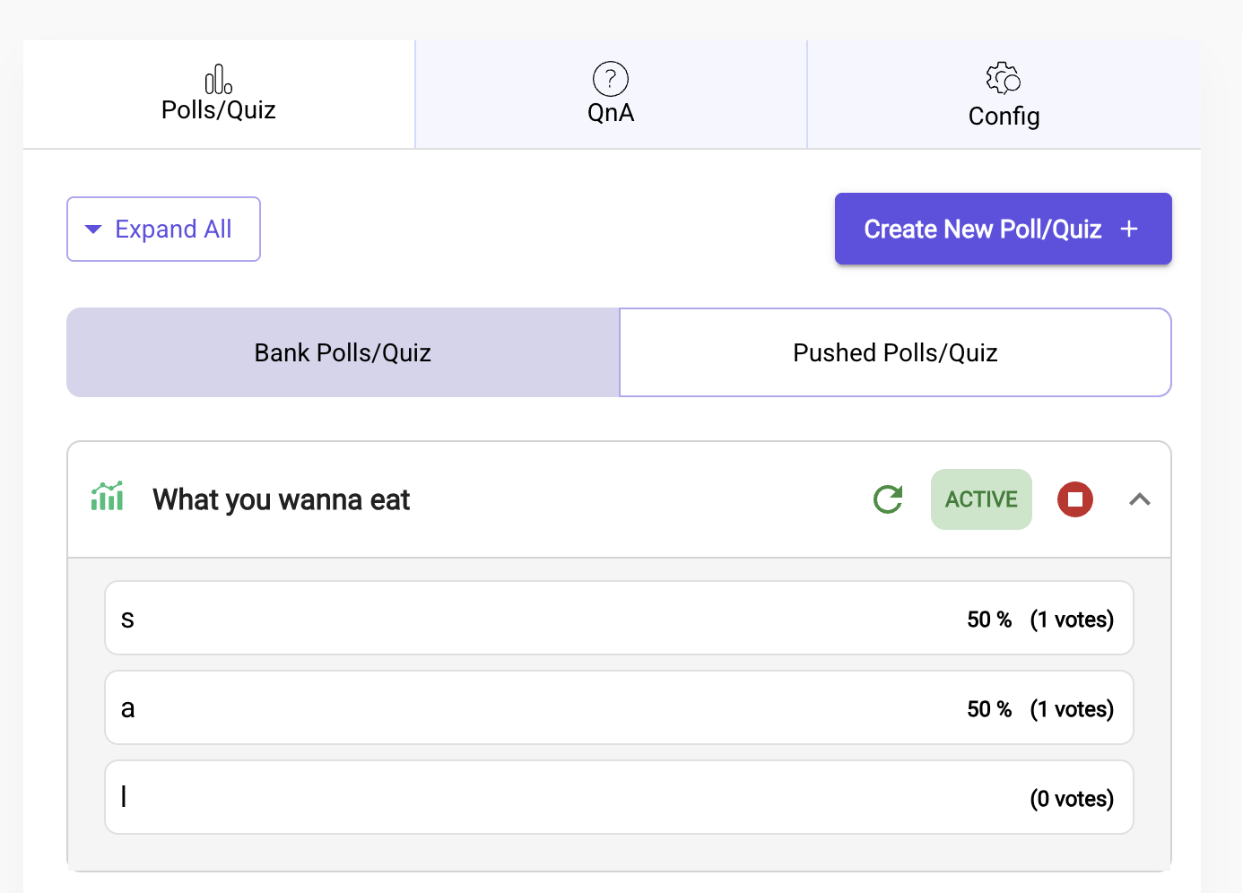Select the Polls/Quiz tab label
This screenshot has height=893, width=1243.
click(218, 110)
